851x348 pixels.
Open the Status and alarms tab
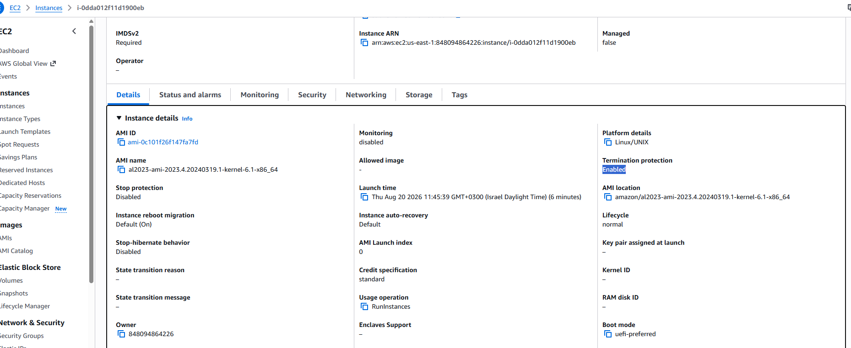pyautogui.click(x=190, y=95)
